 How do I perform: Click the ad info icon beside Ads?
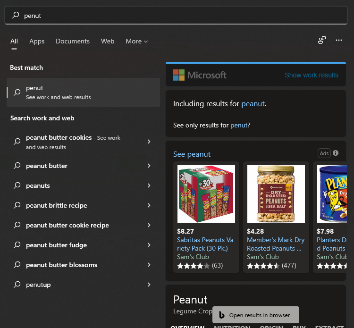point(336,153)
